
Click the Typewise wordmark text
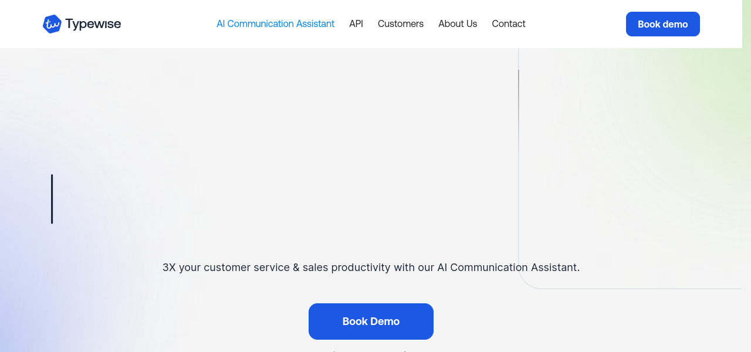(93, 24)
